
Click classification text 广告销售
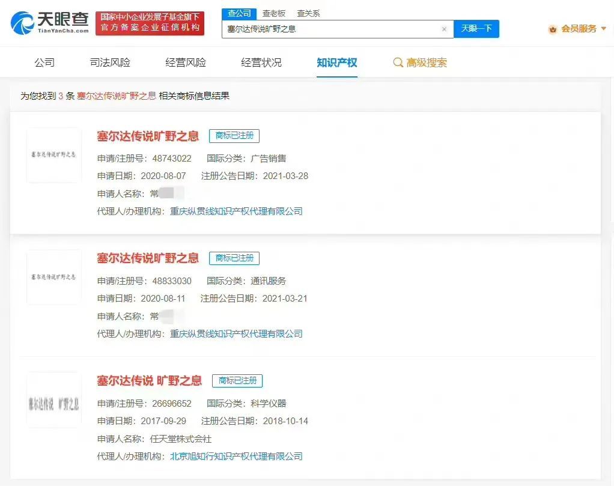pyautogui.click(x=268, y=159)
